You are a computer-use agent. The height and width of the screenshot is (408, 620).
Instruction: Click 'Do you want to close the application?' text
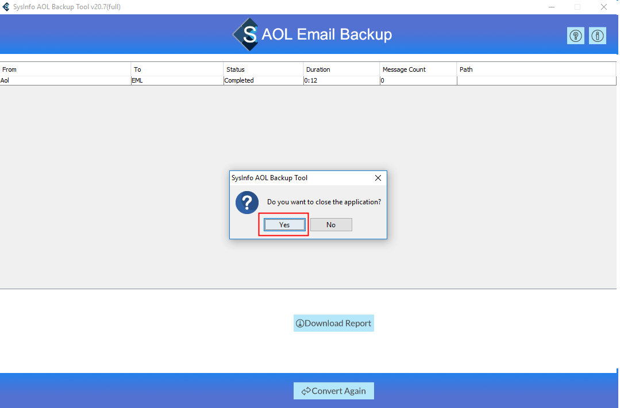tap(324, 202)
